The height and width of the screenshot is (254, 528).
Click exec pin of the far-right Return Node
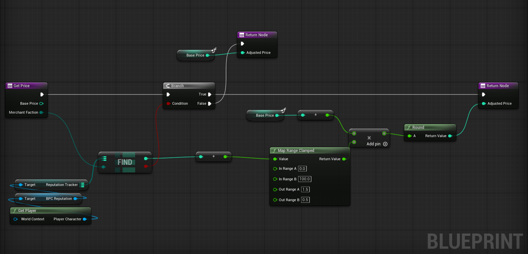(x=484, y=94)
